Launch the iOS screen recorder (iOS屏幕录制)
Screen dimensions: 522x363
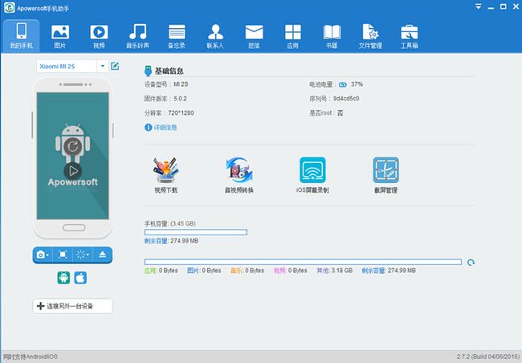[312, 175]
